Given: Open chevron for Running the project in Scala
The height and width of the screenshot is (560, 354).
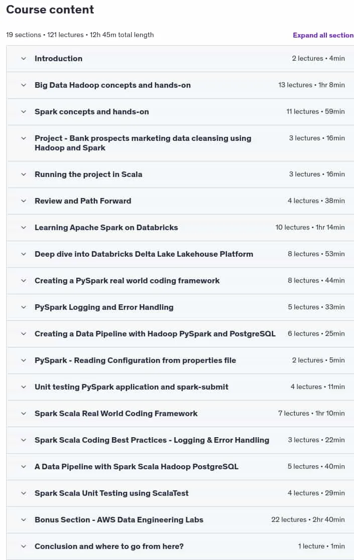Looking at the screenshot, I should click(x=24, y=174).
